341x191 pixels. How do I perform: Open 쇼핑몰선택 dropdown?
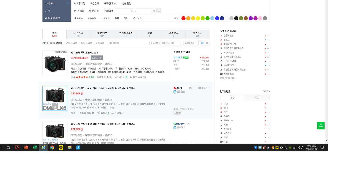pos(154,43)
